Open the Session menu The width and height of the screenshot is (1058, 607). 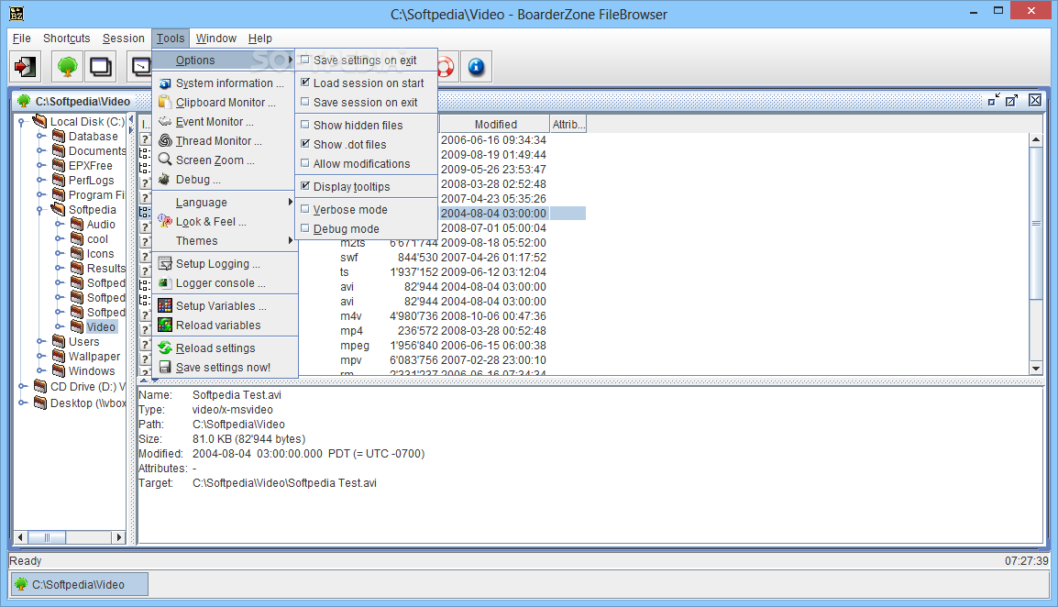click(x=124, y=39)
